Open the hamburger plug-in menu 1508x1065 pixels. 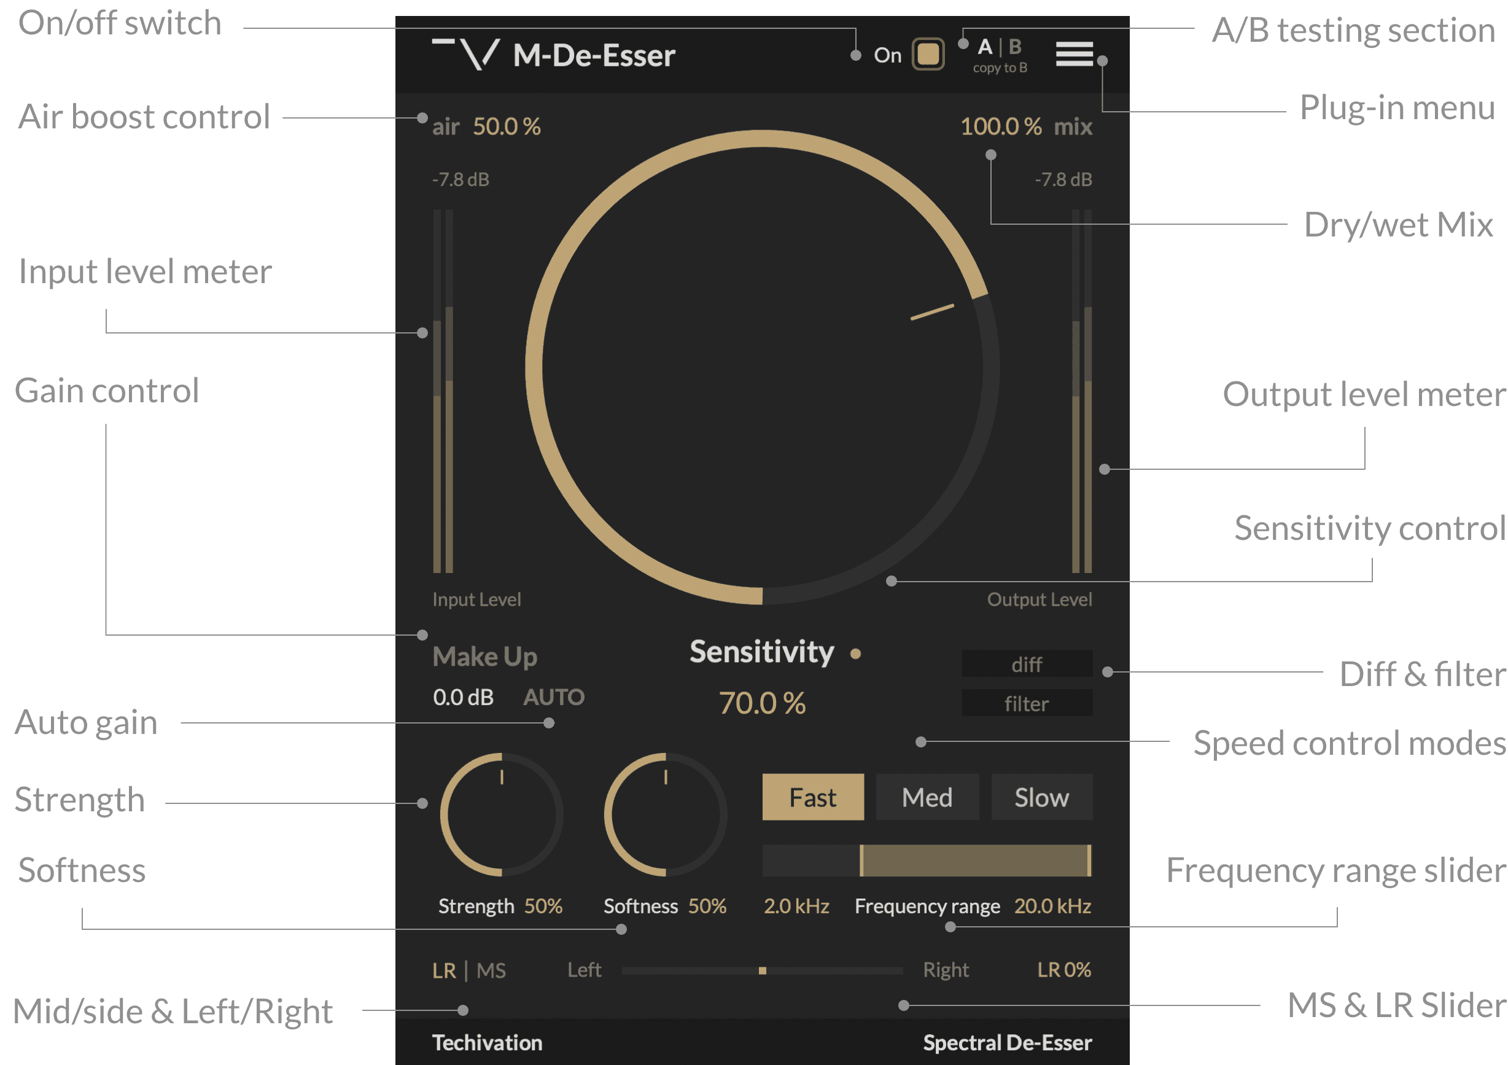pyautogui.click(x=1075, y=55)
